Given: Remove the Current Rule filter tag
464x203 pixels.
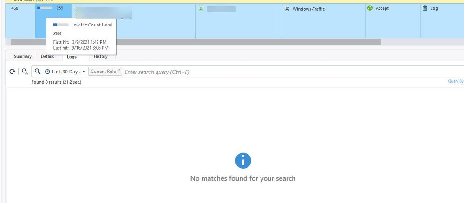Looking at the screenshot, I should [x=119, y=70].
